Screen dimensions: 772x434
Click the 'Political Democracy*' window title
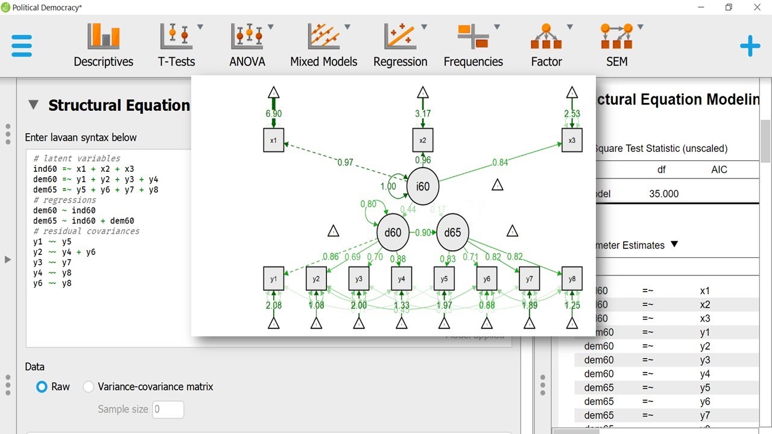tap(47, 7)
